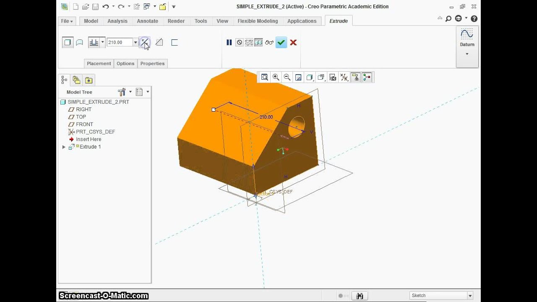Redo the last undone action

(121, 7)
